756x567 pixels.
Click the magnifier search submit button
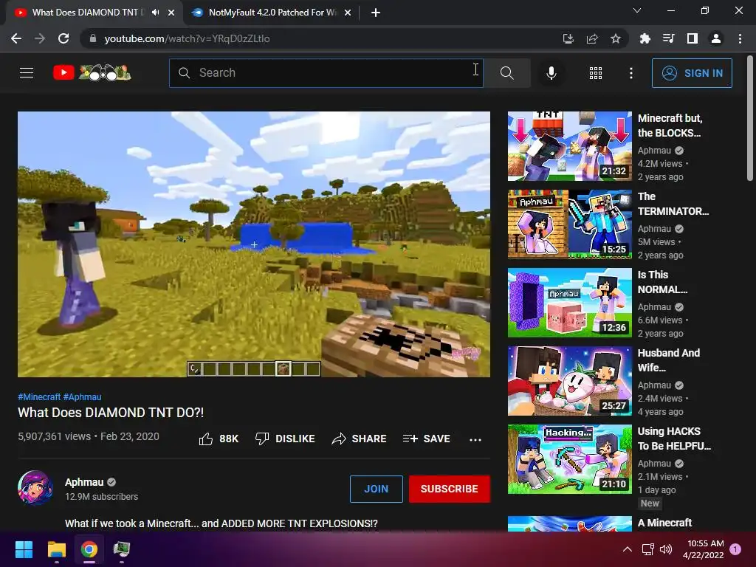coord(506,73)
